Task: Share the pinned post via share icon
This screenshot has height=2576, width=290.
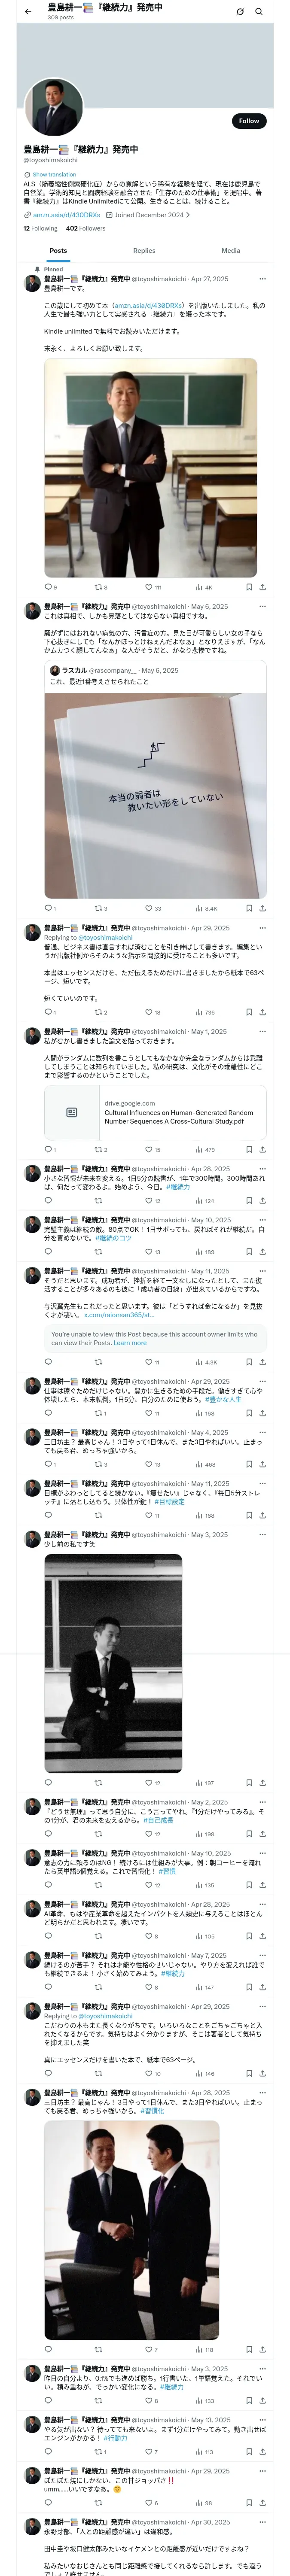Action: coord(262,587)
